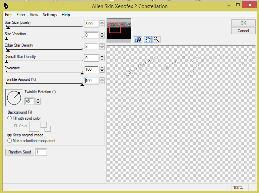Click the Twinkle Rotation angle dial
The image size is (259, 193).
pyautogui.click(x=14, y=98)
